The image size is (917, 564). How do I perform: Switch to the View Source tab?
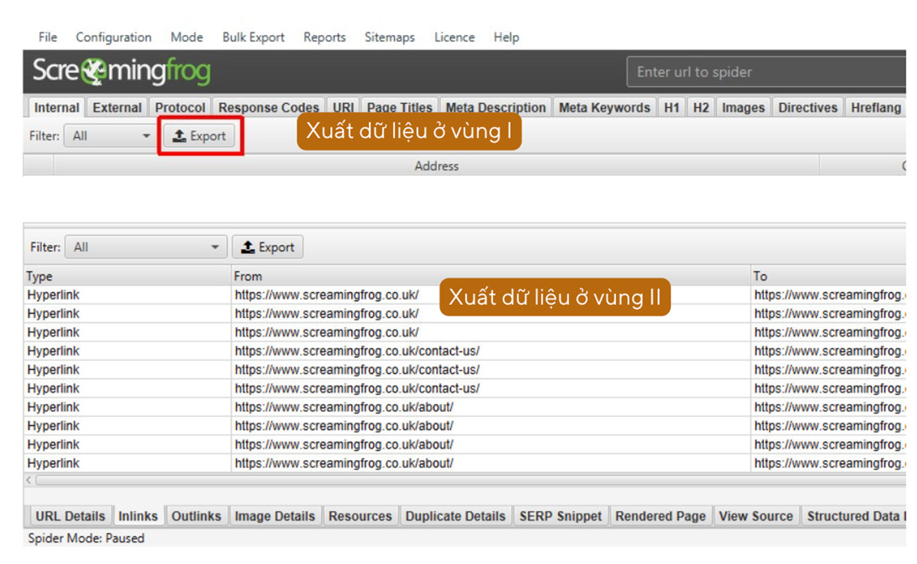tap(756, 516)
